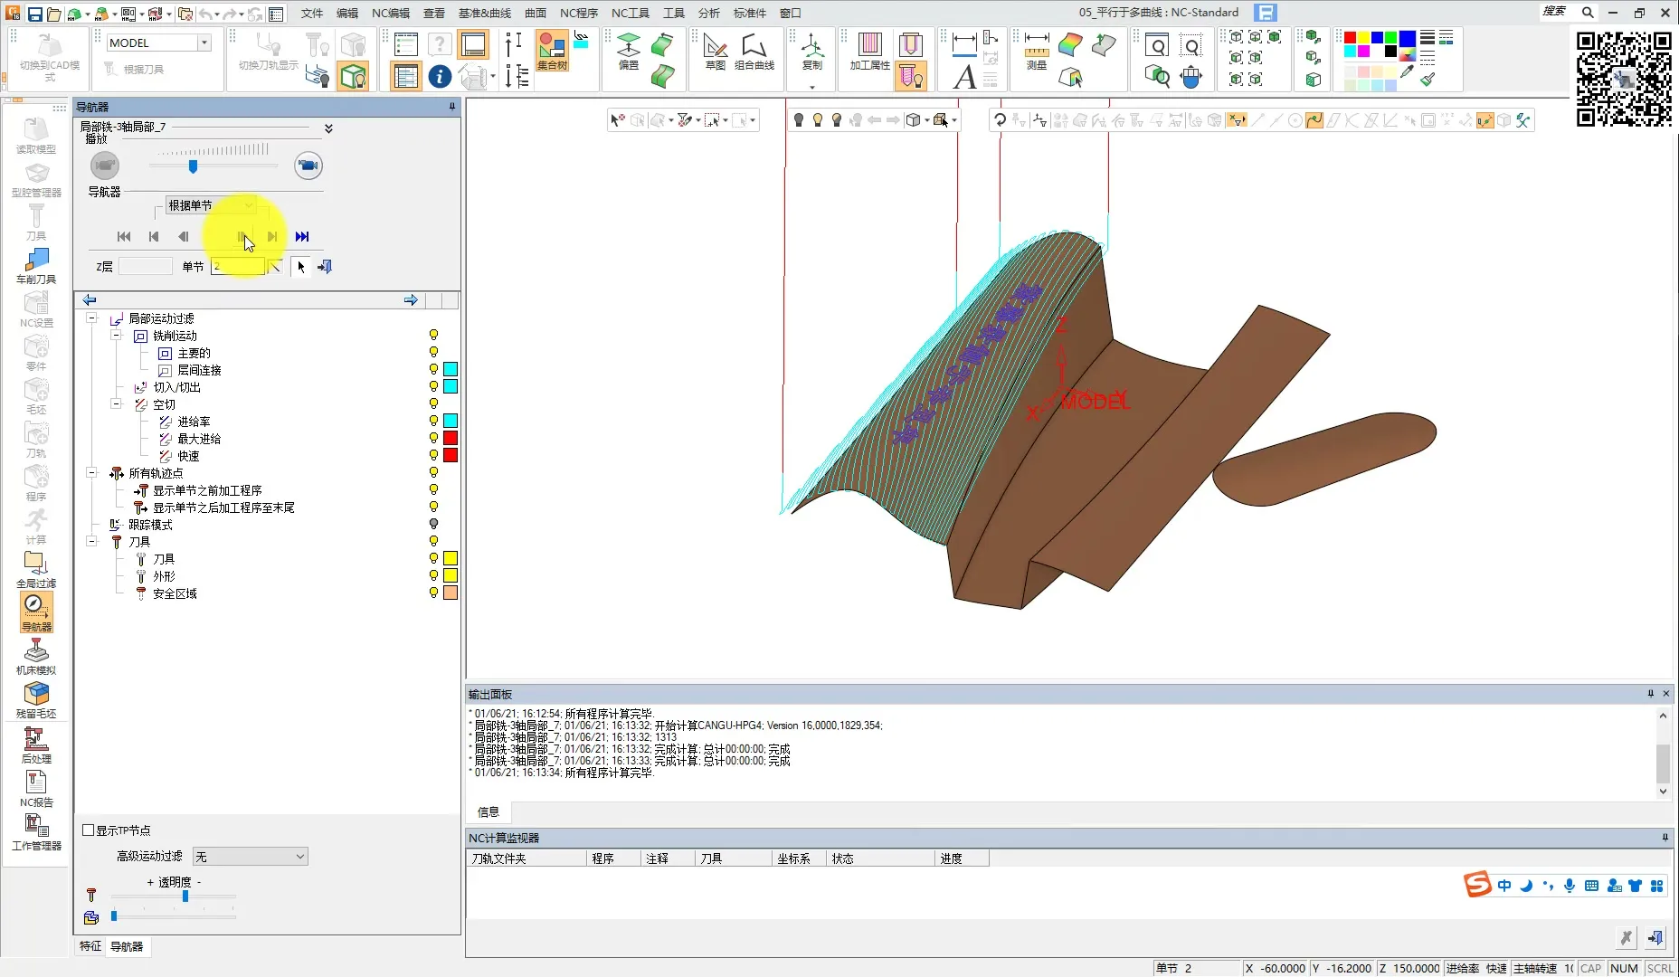Switch to the 特征 tab
1679x977 pixels.
point(90,946)
